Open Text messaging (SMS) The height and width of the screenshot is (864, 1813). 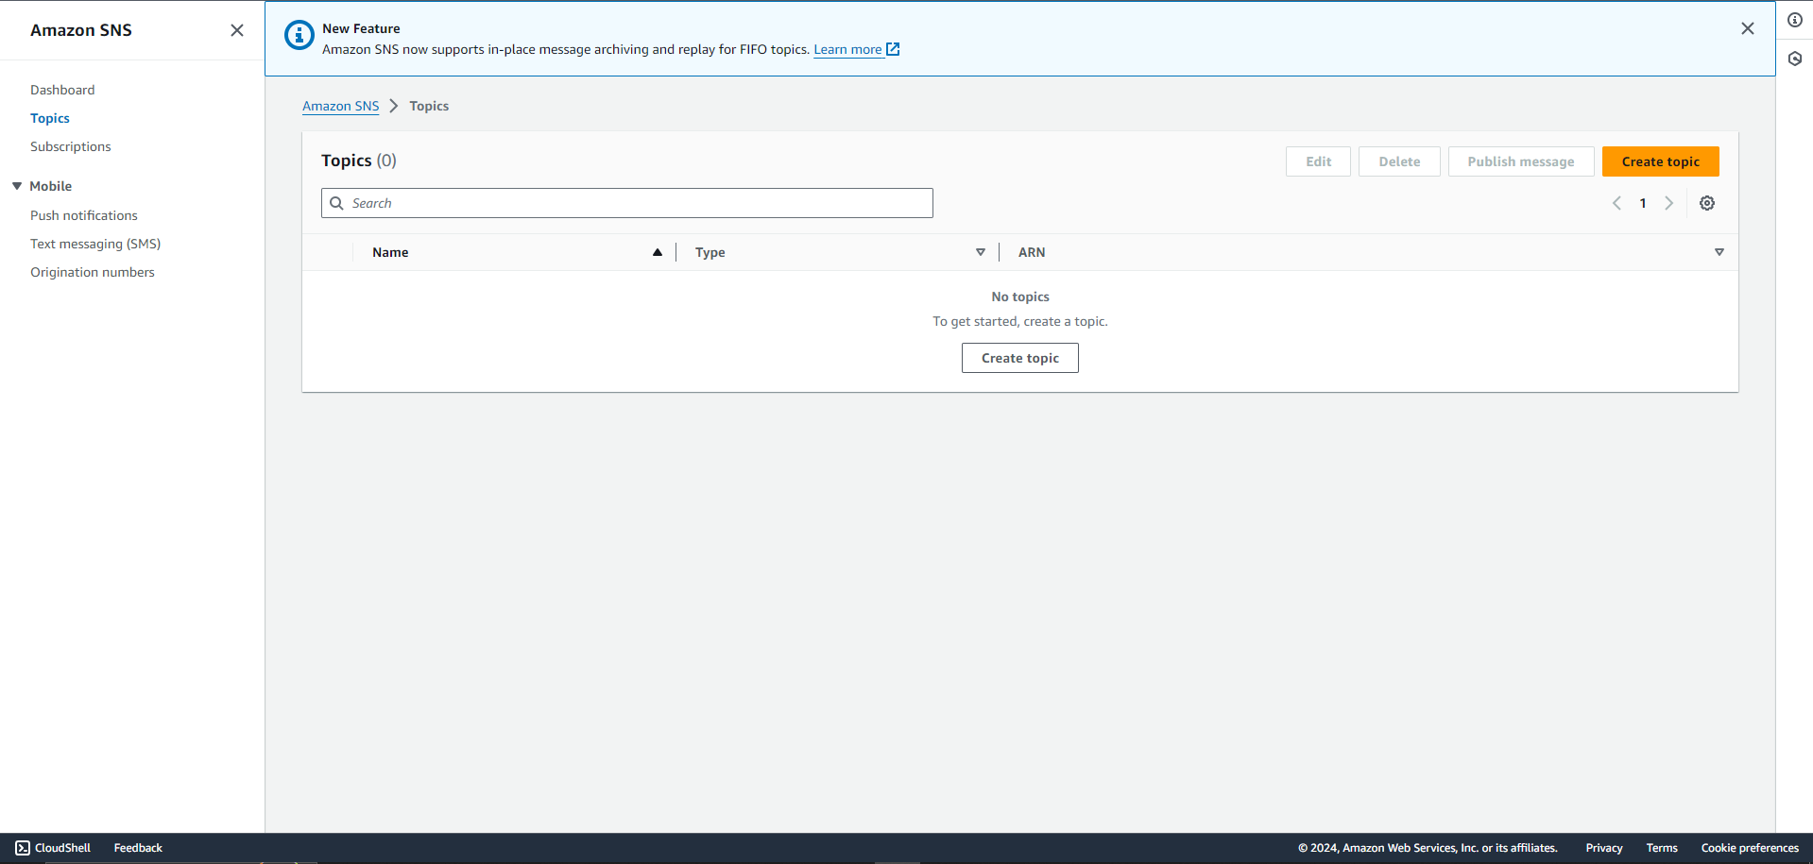pyautogui.click(x=95, y=244)
